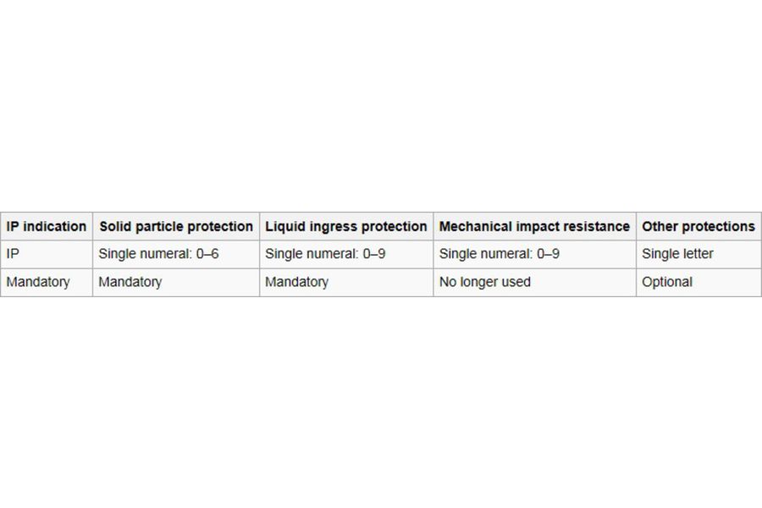Viewport: 762px width, 508px height.
Task: Click the word indication in first header
Action: (x=54, y=227)
